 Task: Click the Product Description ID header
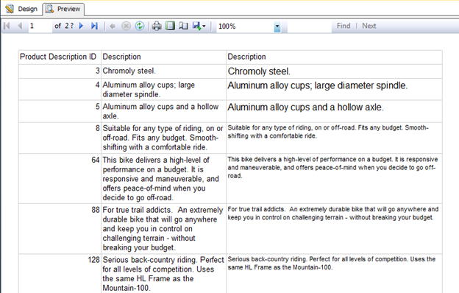(x=60, y=57)
